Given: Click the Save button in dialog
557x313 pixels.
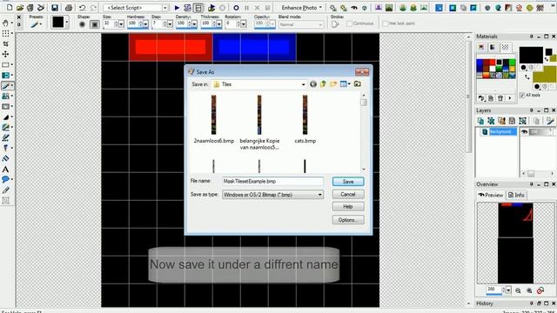Looking at the screenshot, I should pos(348,182).
